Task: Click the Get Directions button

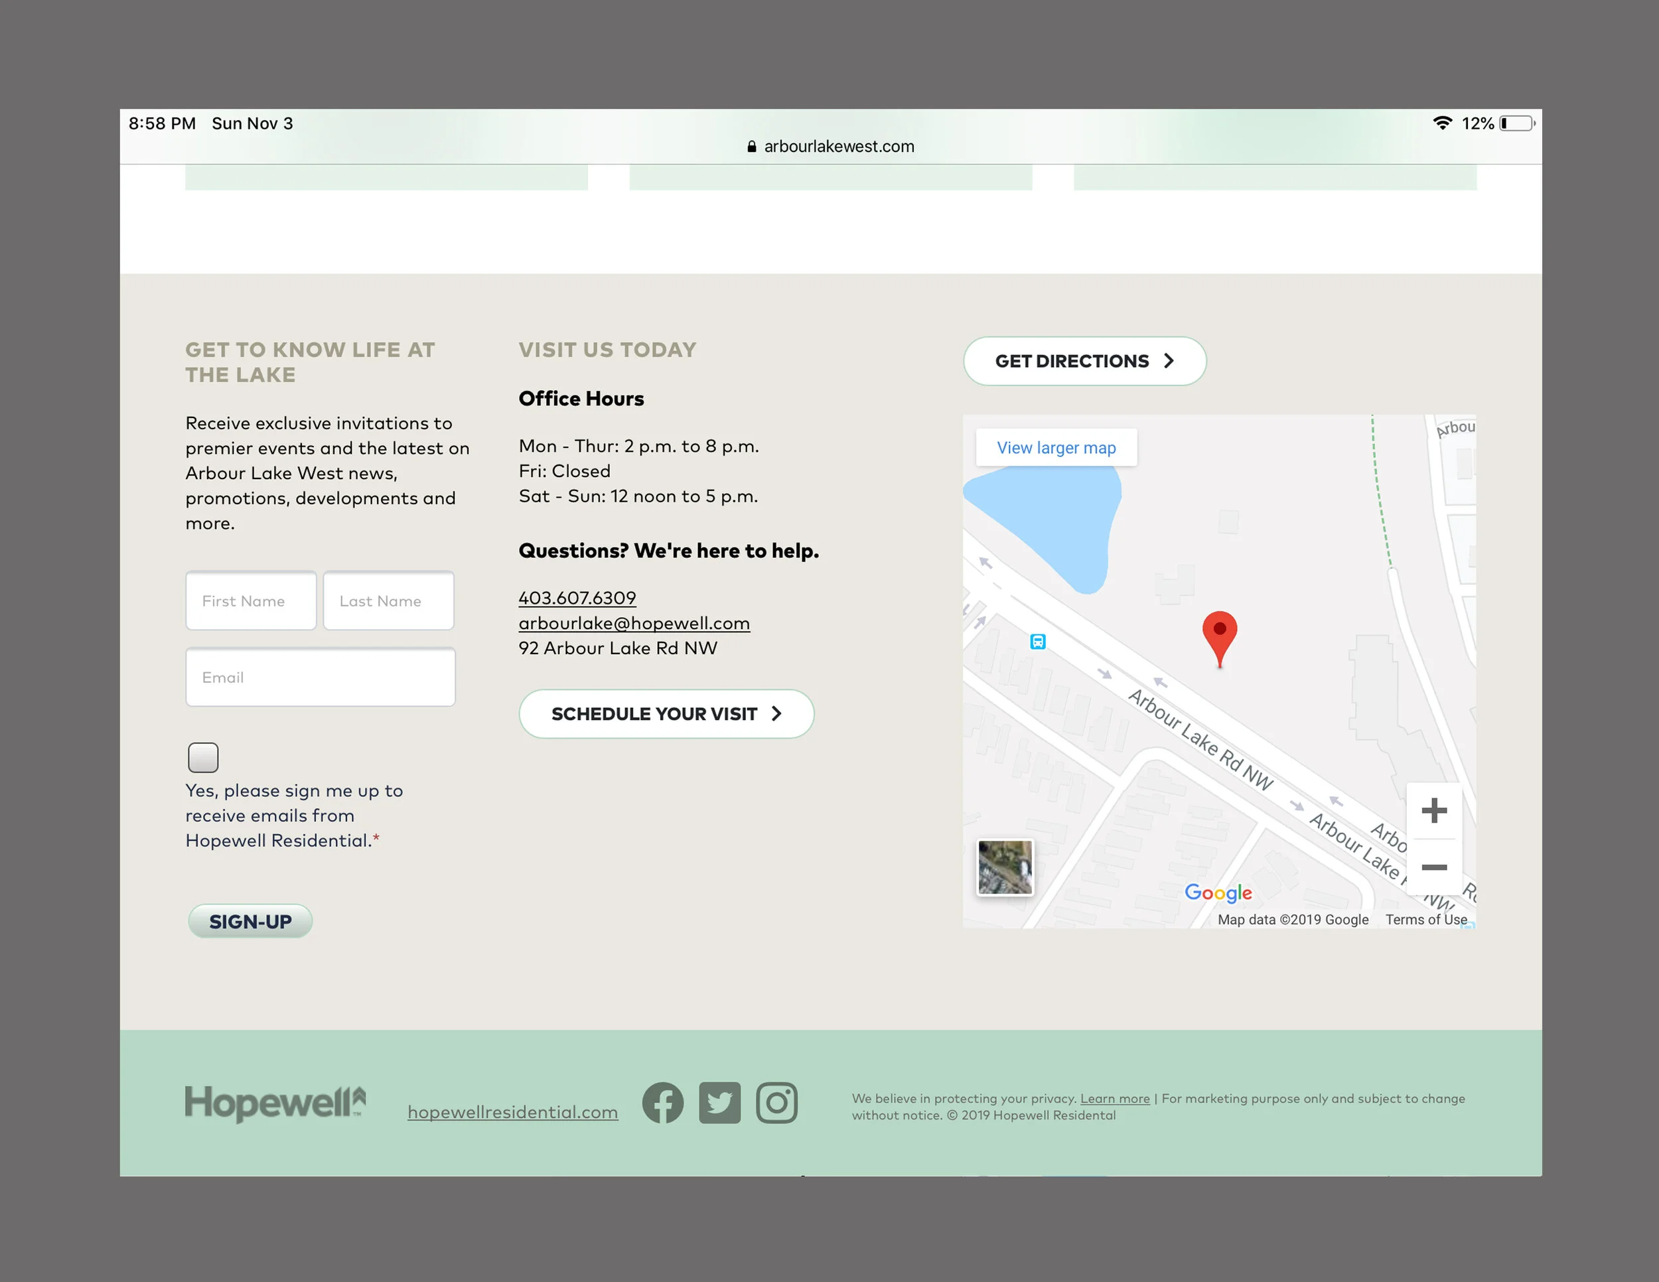Action: [1084, 361]
